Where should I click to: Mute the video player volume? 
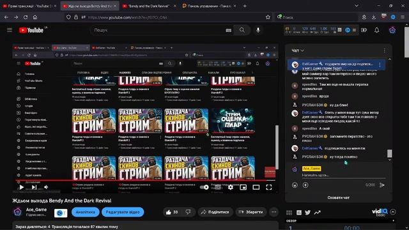pos(46,187)
